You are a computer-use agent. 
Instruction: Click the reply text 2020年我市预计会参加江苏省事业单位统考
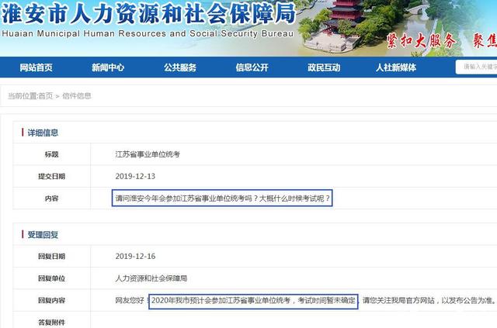221,300
